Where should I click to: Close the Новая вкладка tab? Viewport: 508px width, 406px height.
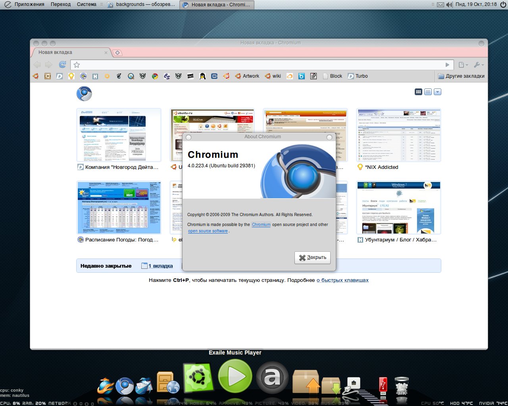click(x=106, y=52)
